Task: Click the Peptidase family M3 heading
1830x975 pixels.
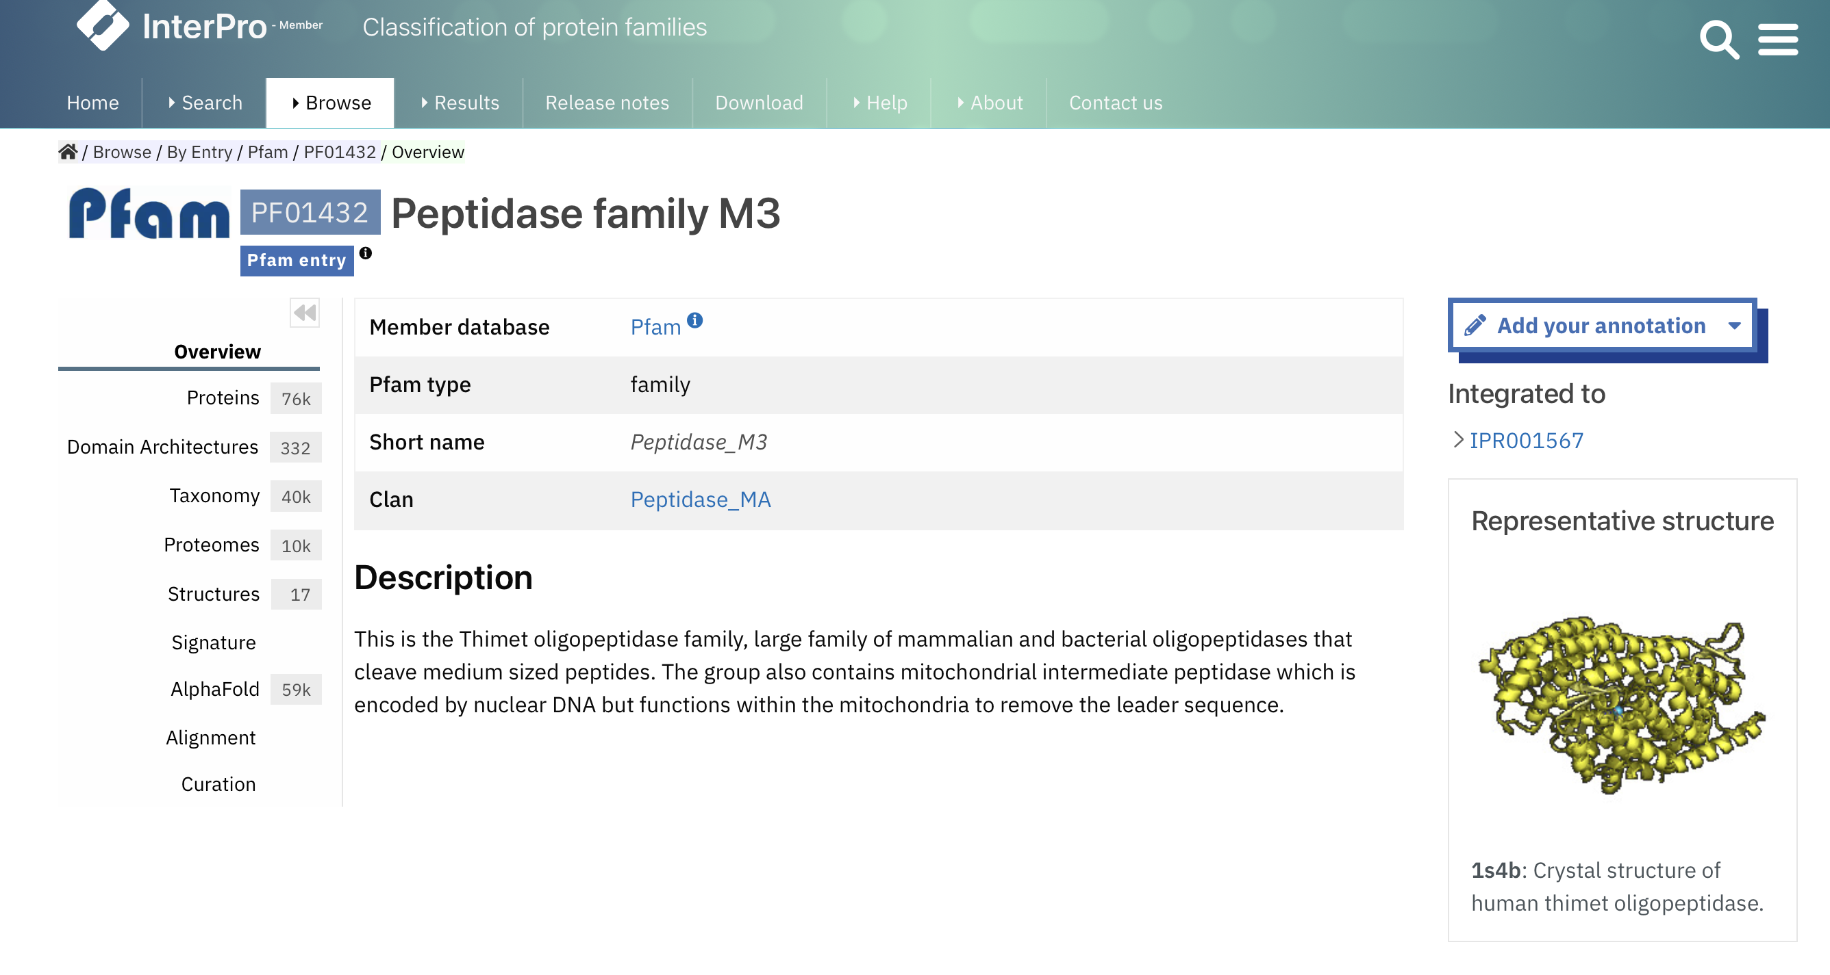Action: tap(586, 213)
